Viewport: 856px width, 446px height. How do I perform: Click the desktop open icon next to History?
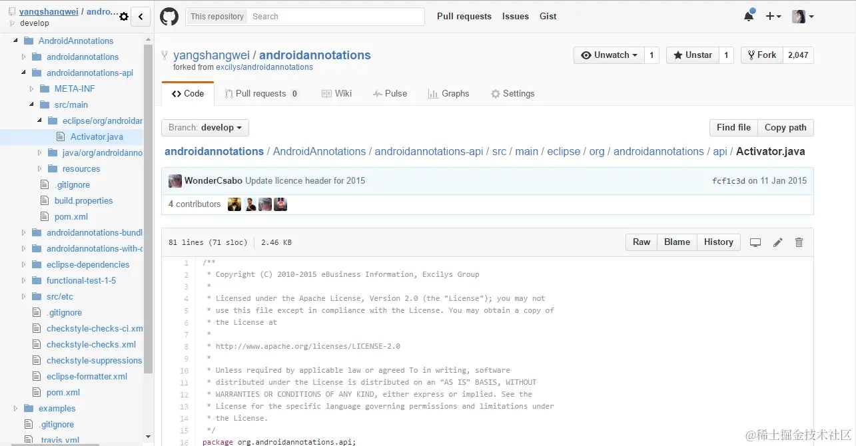(755, 242)
